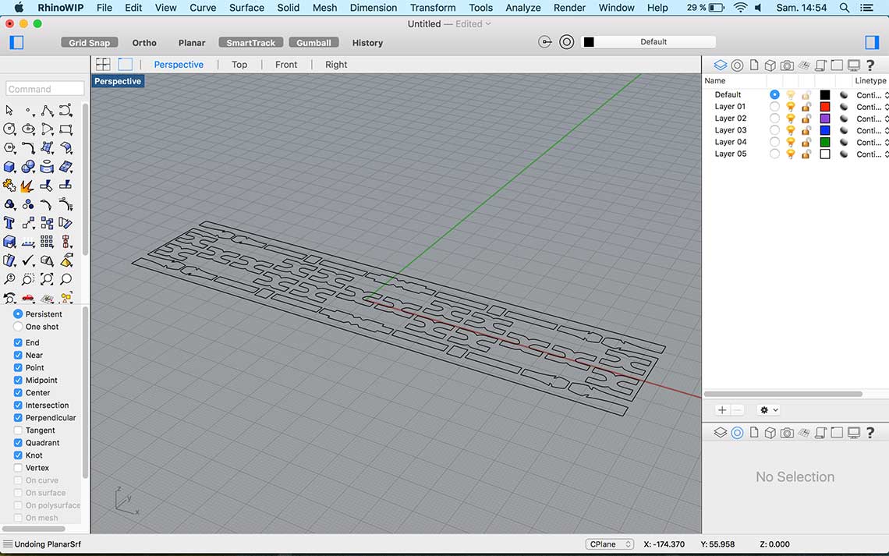Image resolution: width=889 pixels, height=556 pixels.
Task: Open the camera icon in layers panel toolbar
Action: (787, 66)
